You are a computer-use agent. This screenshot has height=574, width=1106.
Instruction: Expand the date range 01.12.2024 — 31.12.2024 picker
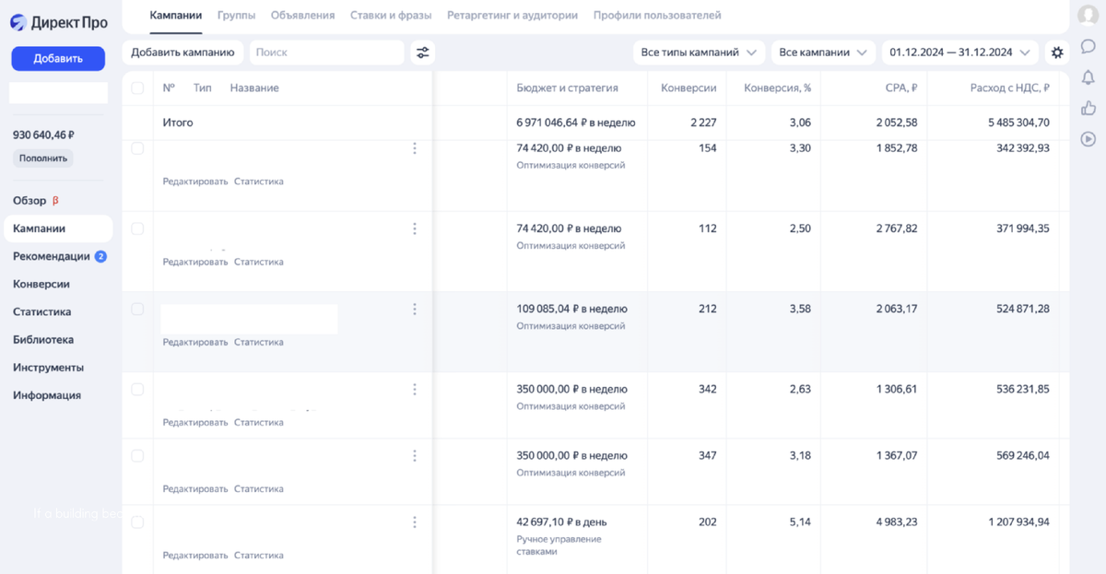[x=959, y=53]
